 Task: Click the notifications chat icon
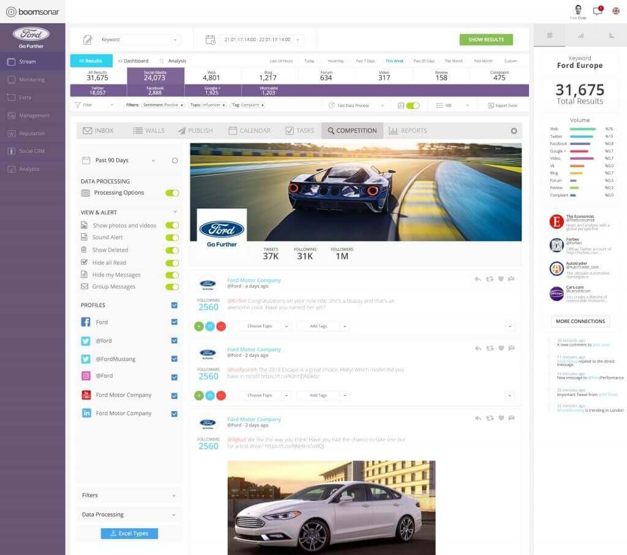(598, 11)
